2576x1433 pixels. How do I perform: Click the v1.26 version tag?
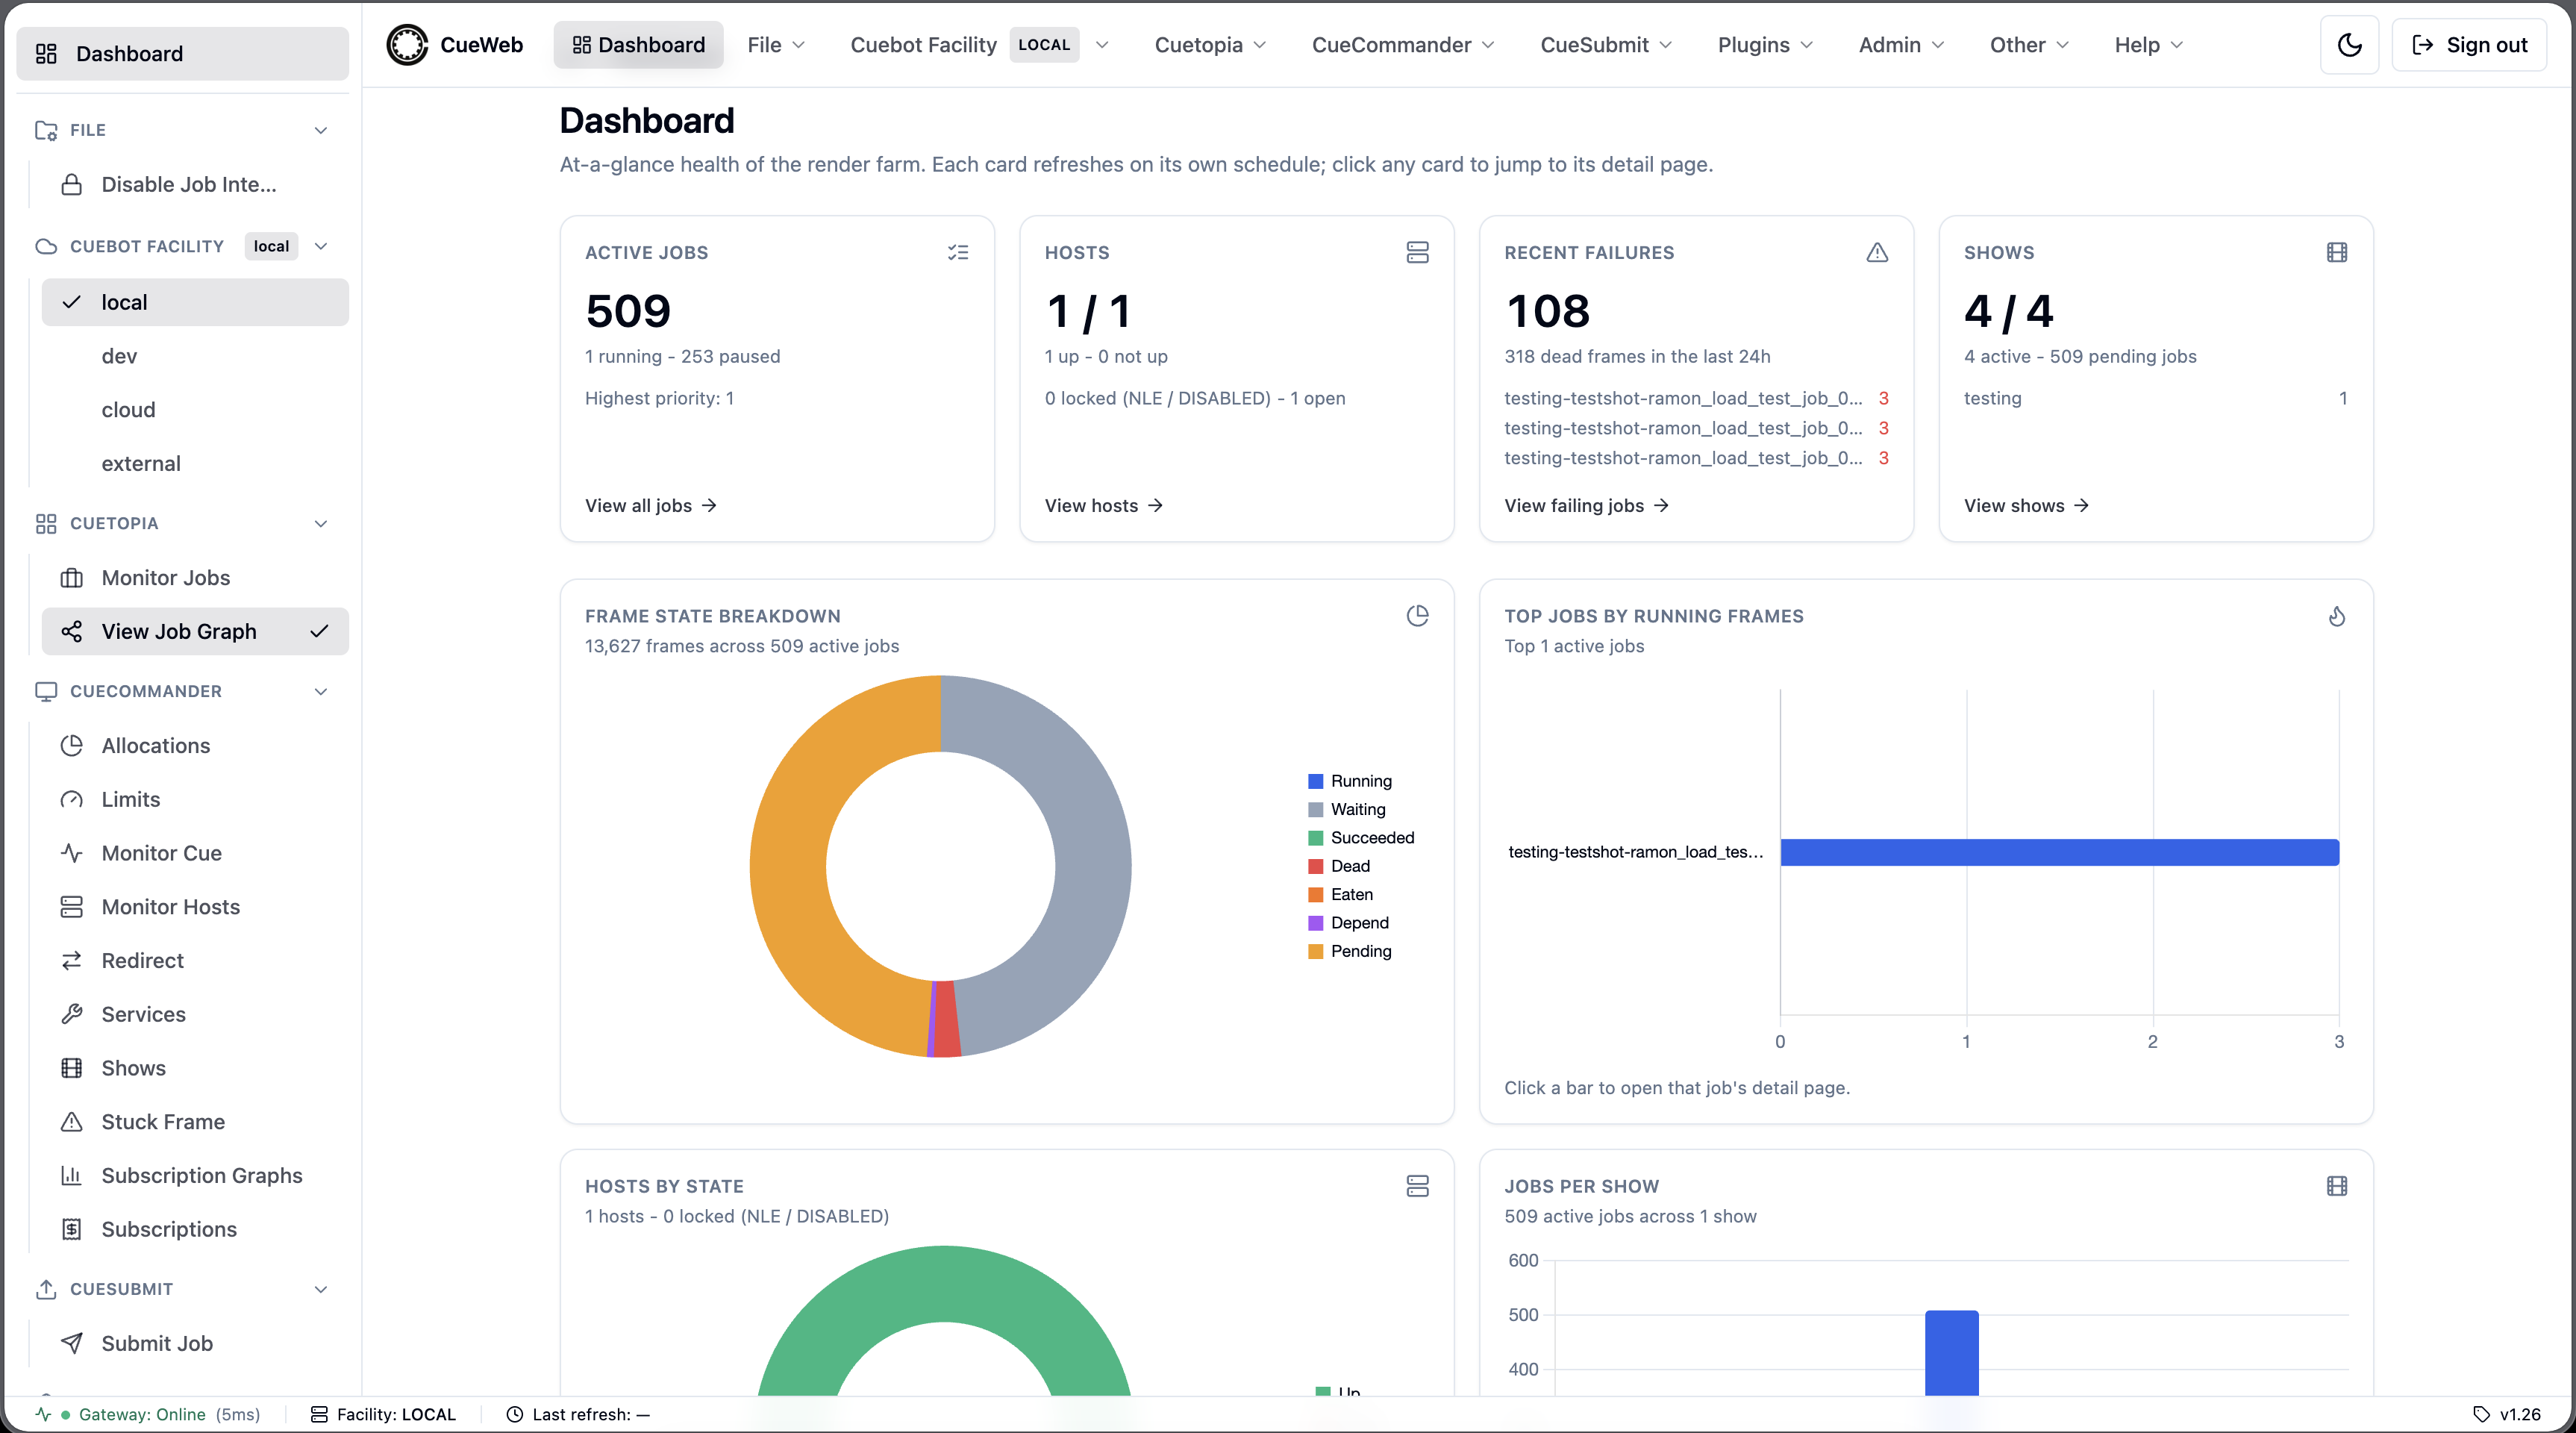[2507, 1414]
